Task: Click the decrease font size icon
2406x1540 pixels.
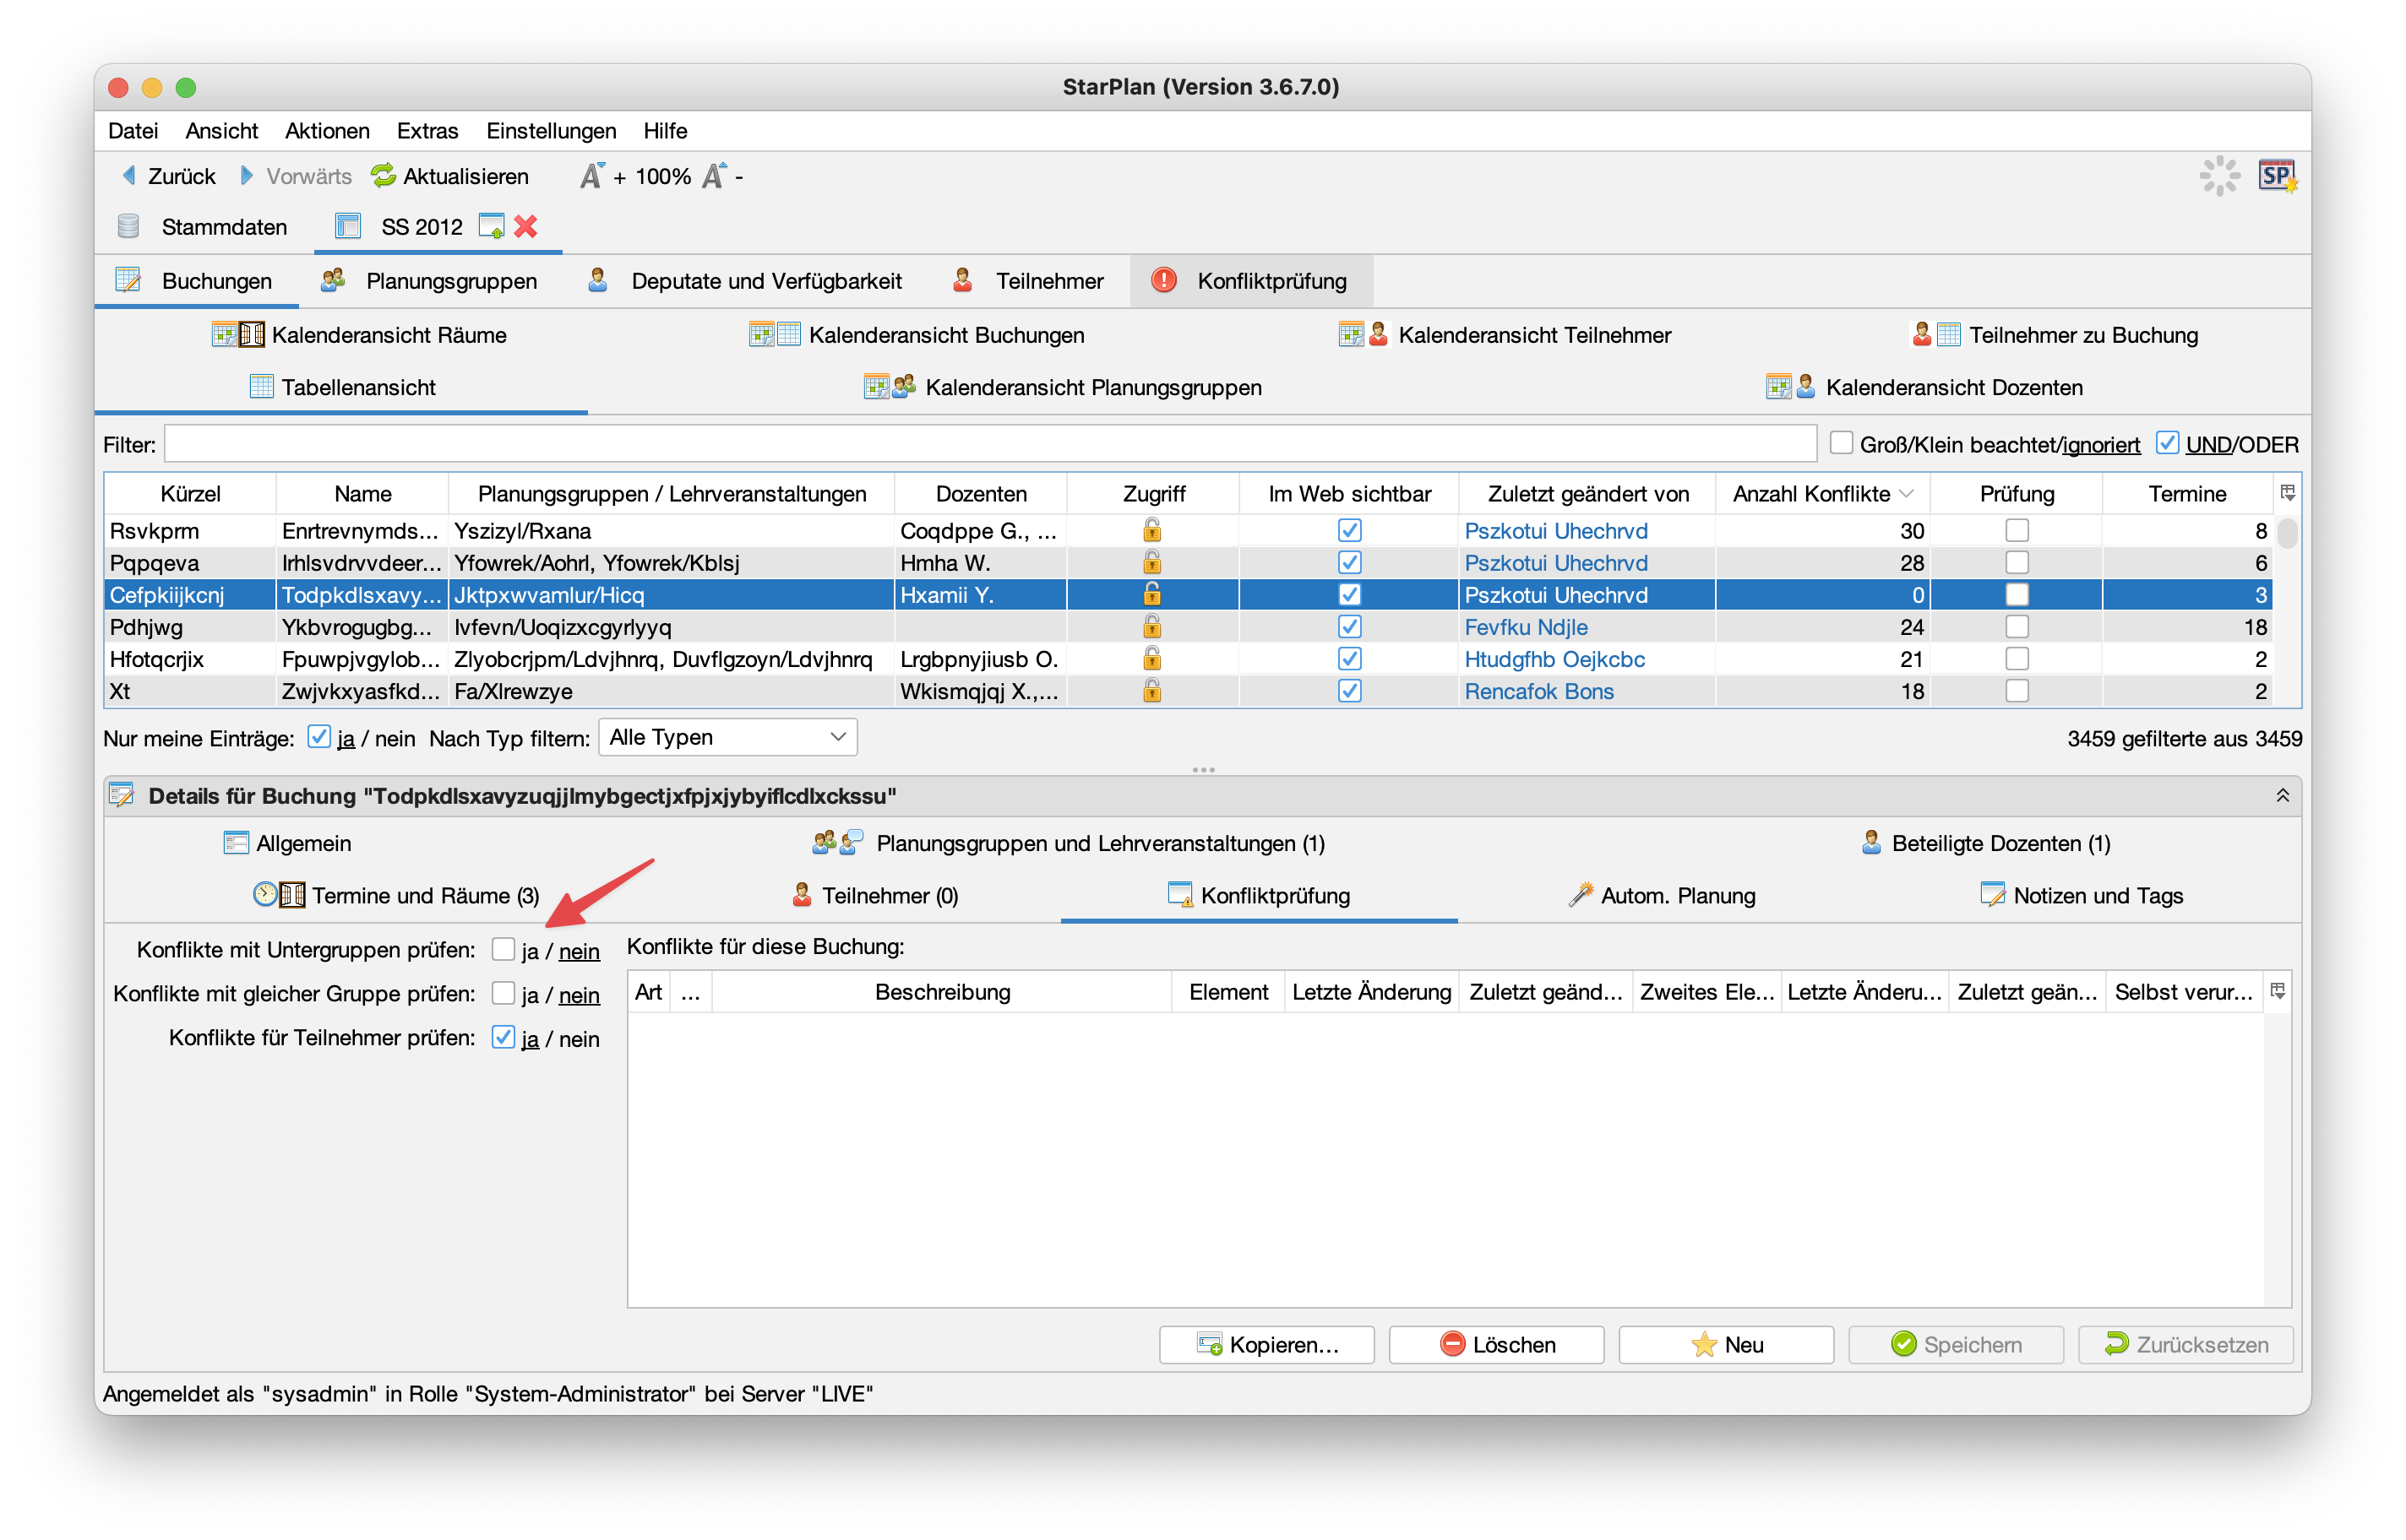Action: (x=715, y=176)
